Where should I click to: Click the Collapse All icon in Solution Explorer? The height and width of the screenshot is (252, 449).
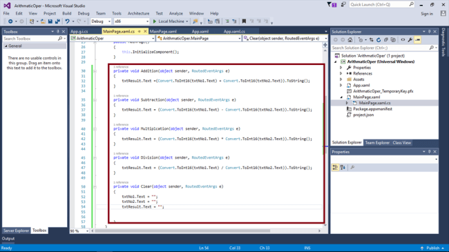coord(385,40)
